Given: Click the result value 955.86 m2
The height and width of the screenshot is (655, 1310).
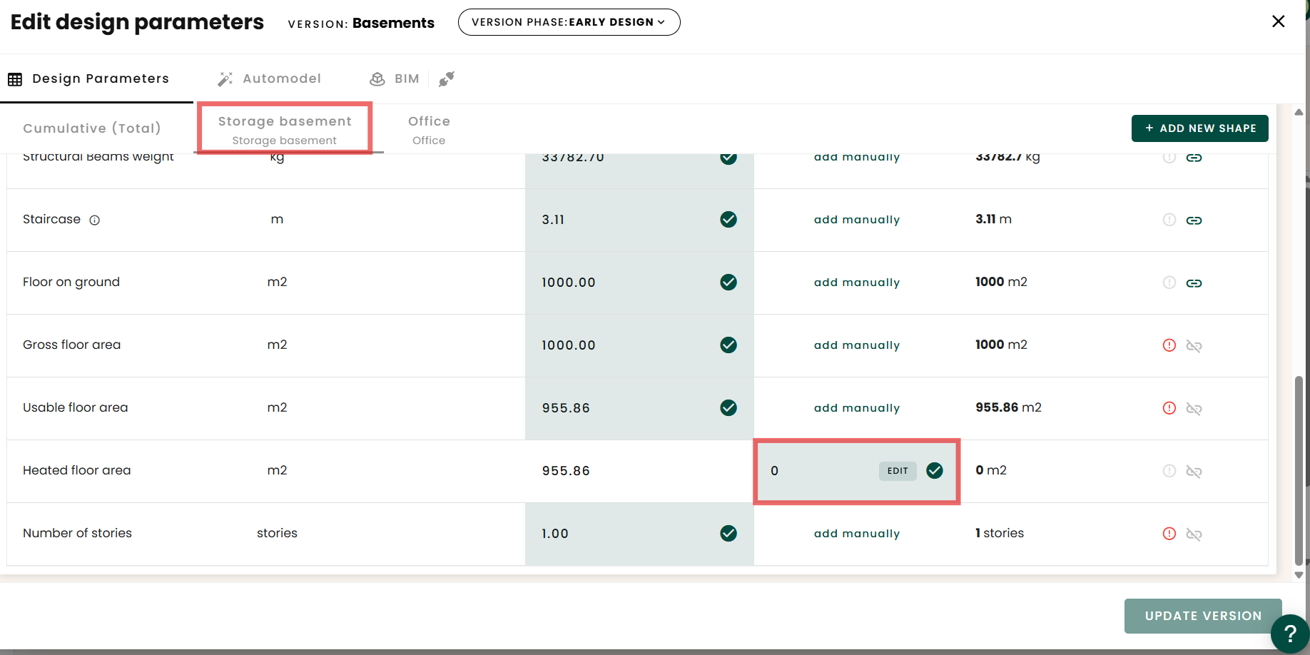Looking at the screenshot, I should (x=1008, y=407).
